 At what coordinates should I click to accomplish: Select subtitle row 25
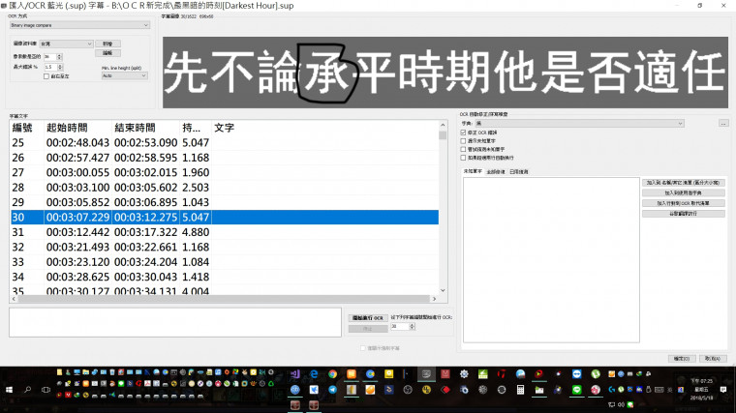[225, 142]
